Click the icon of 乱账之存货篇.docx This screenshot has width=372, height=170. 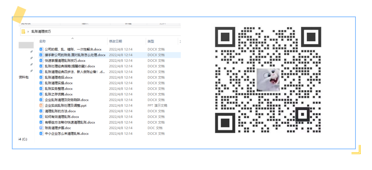pos(41,94)
